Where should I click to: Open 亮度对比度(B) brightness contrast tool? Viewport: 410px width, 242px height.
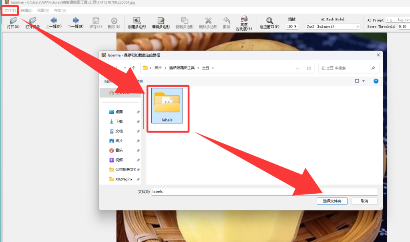(244, 23)
